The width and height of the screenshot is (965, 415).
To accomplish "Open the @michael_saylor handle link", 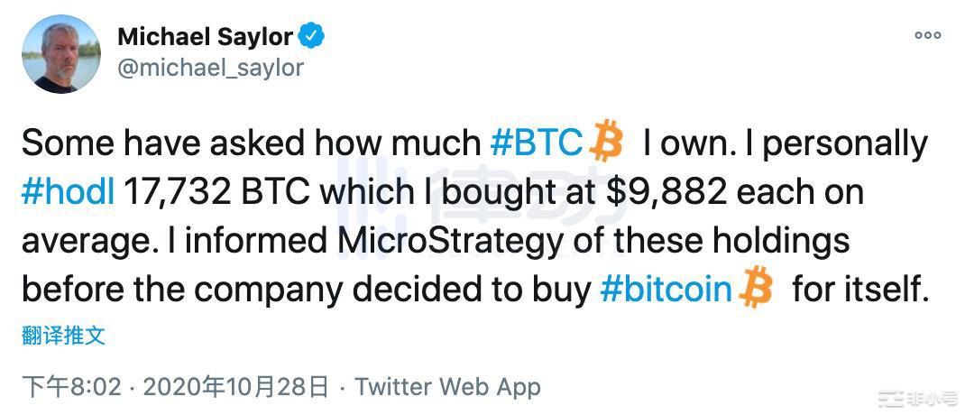I will (x=211, y=68).
